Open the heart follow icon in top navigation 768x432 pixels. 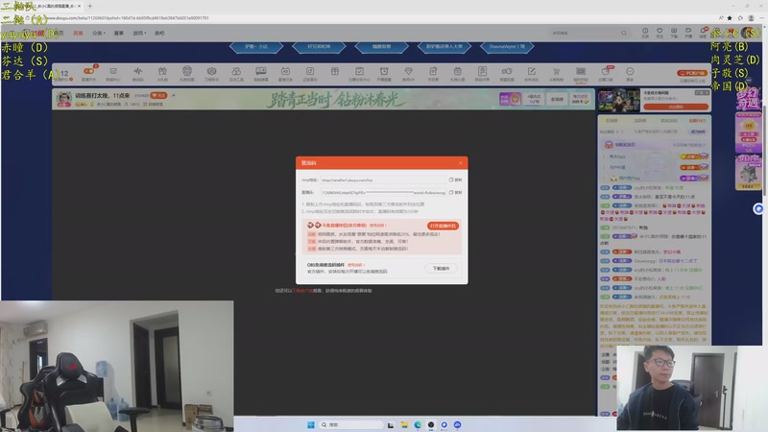point(660,31)
